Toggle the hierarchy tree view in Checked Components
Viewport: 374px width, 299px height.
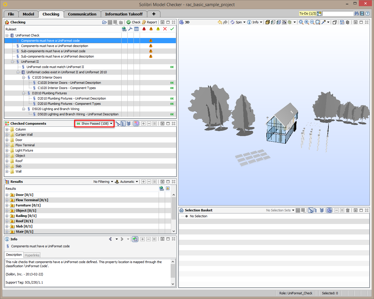[118, 124]
